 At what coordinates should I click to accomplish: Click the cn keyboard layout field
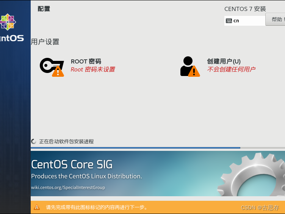click(x=245, y=21)
